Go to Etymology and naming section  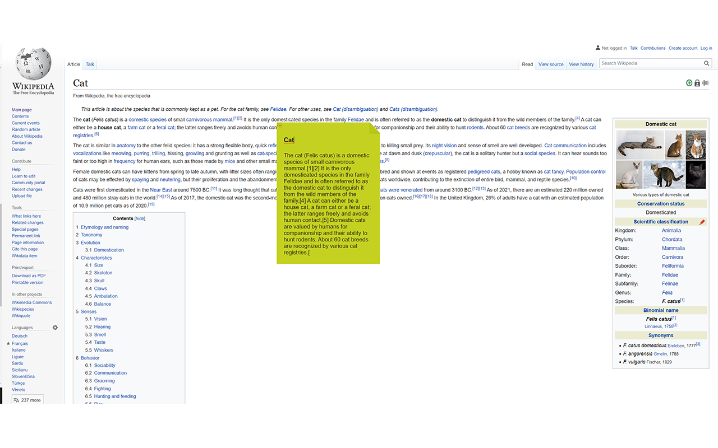(x=104, y=227)
